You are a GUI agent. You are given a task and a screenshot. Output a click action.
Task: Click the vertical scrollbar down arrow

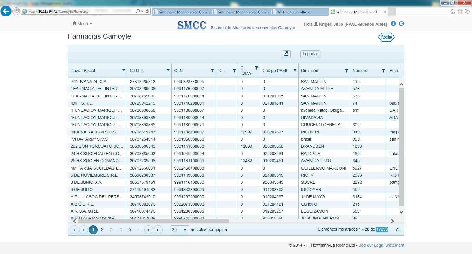coord(401,212)
